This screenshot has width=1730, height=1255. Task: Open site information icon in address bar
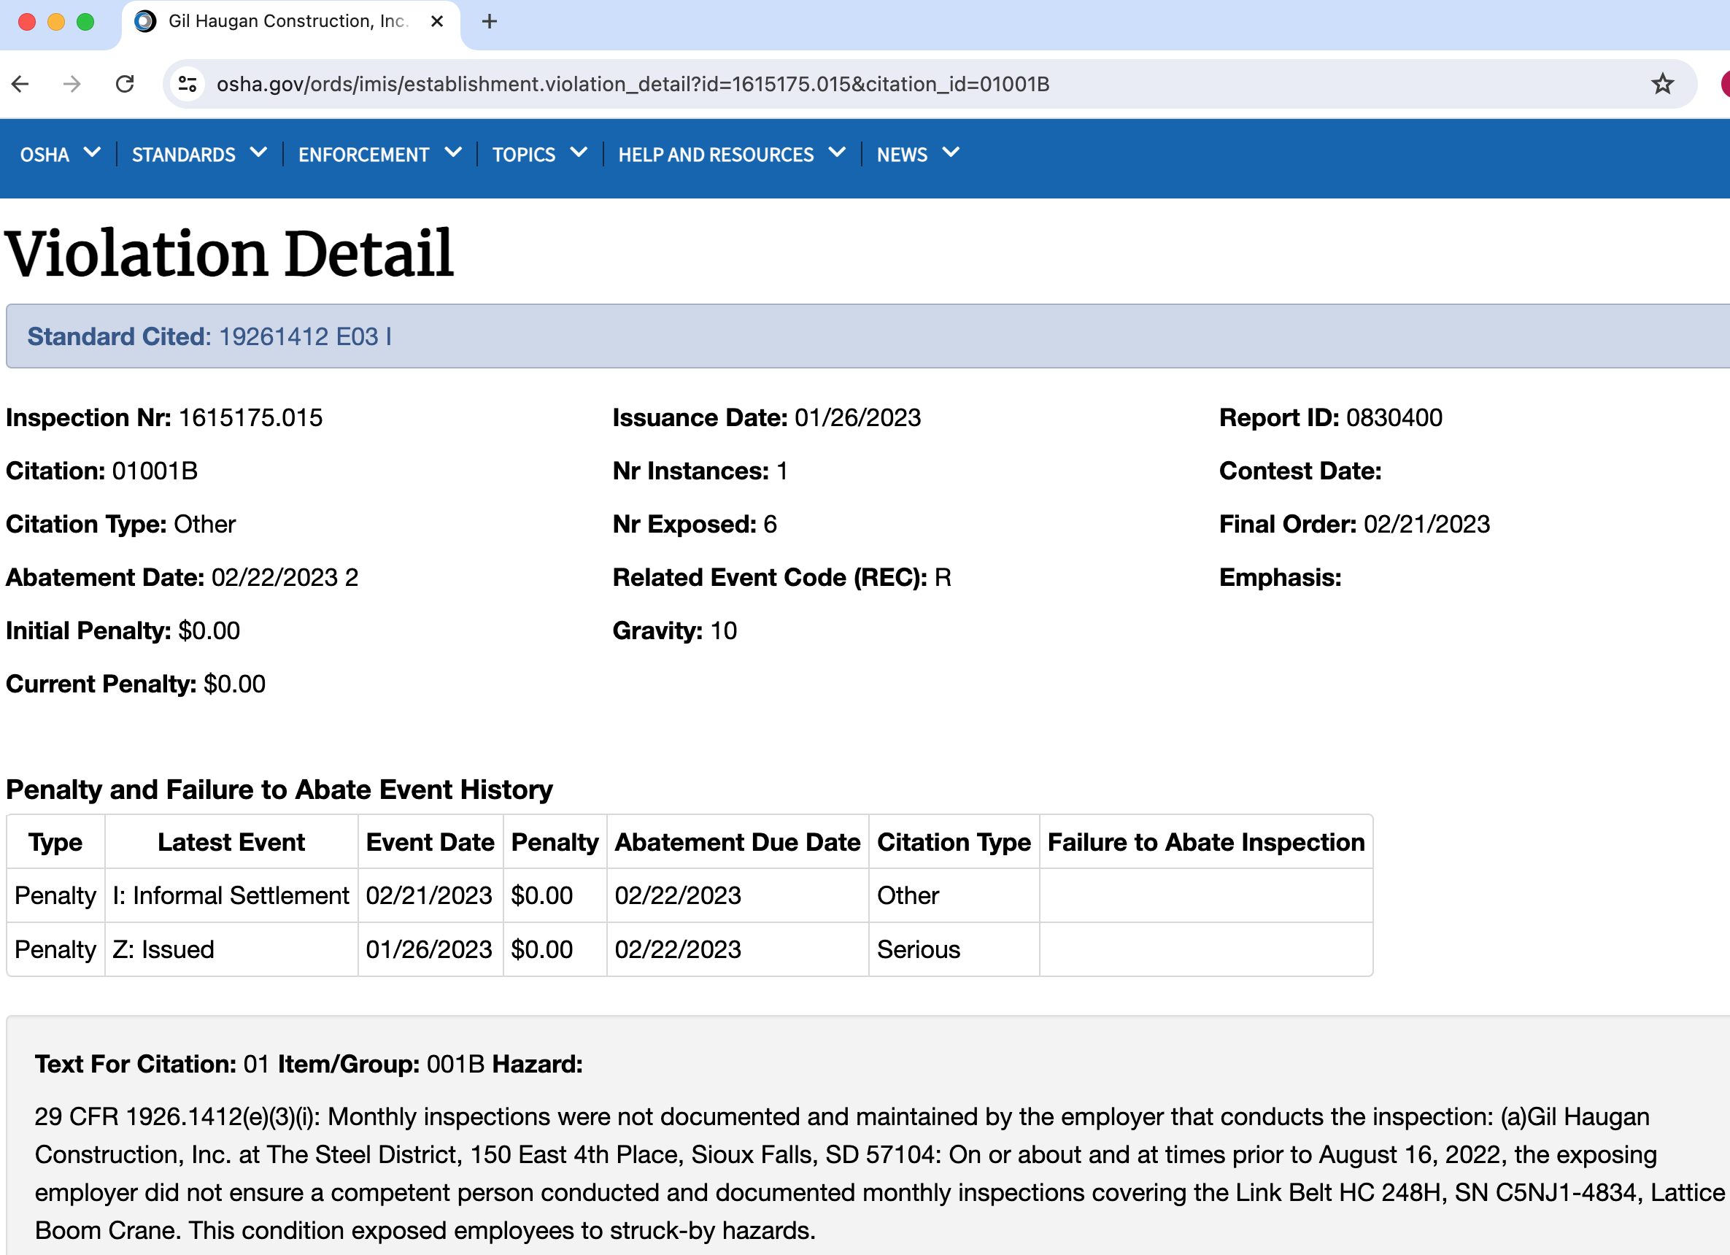tap(188, 84)
